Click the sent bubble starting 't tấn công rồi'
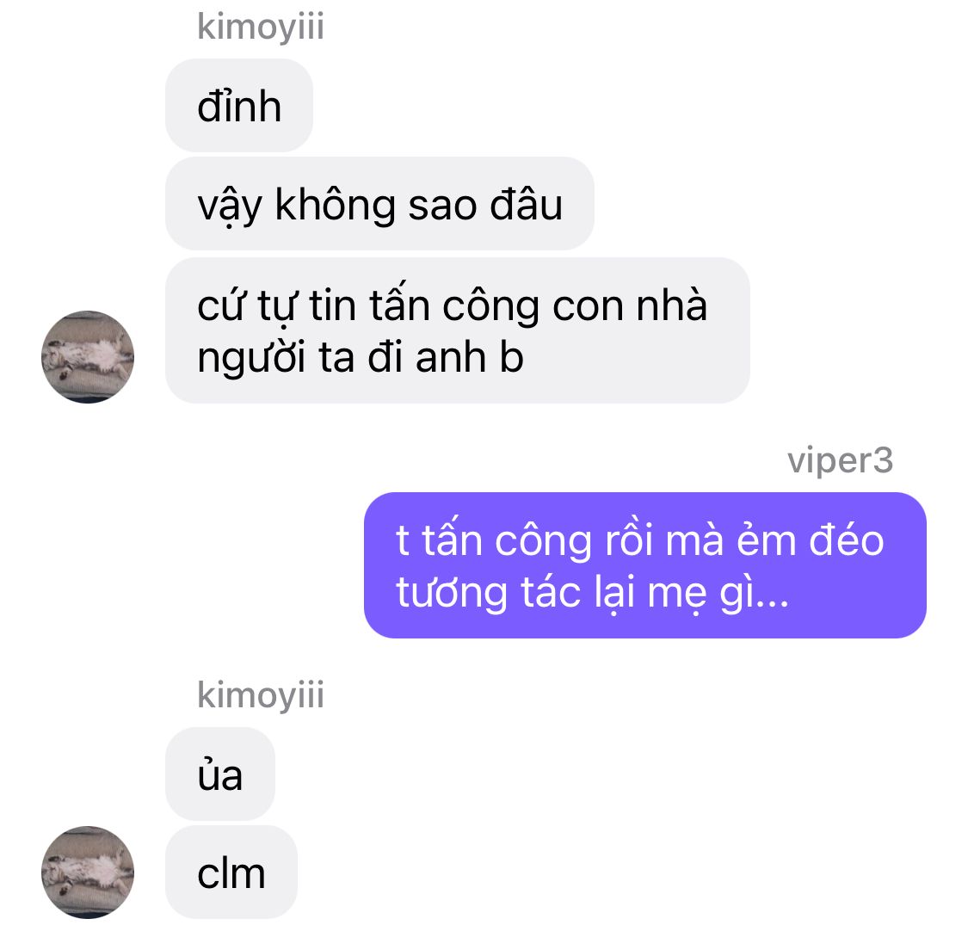Image resolution: width=968 pixels, height=925 pixels. pos(645,565)
